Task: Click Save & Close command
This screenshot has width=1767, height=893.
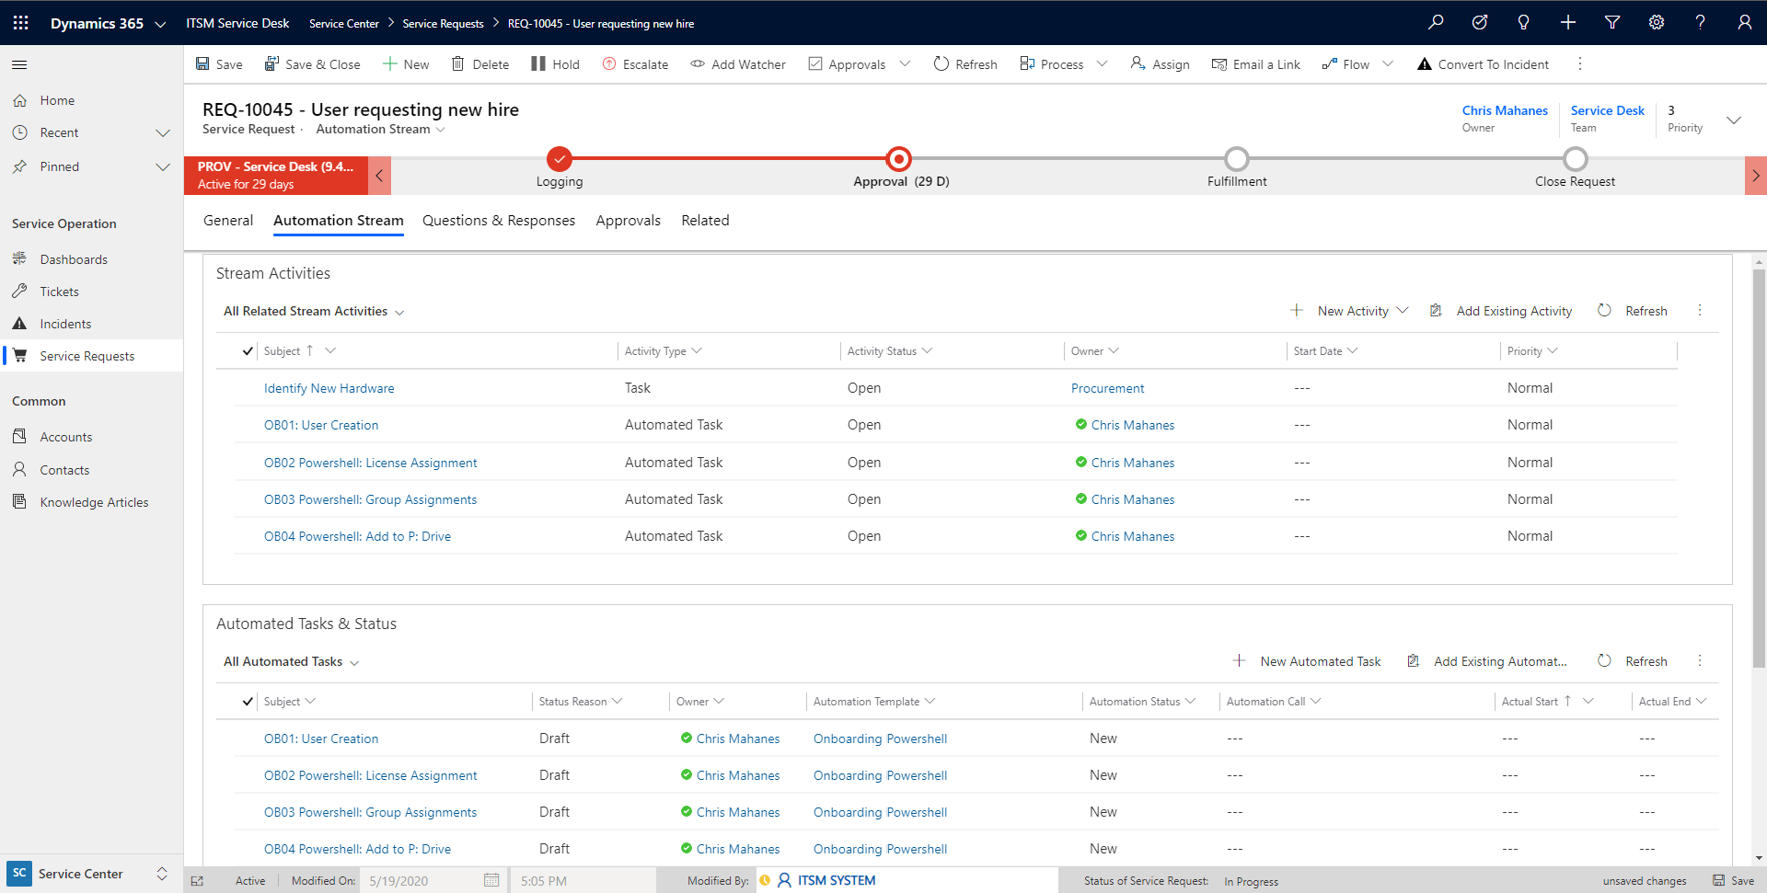Action: pyautogui.click(x=312, y=64)
